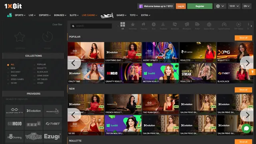This screenshot has width=256, height=144.
Task: Open the Toto menu
Action: coord(134,15)
